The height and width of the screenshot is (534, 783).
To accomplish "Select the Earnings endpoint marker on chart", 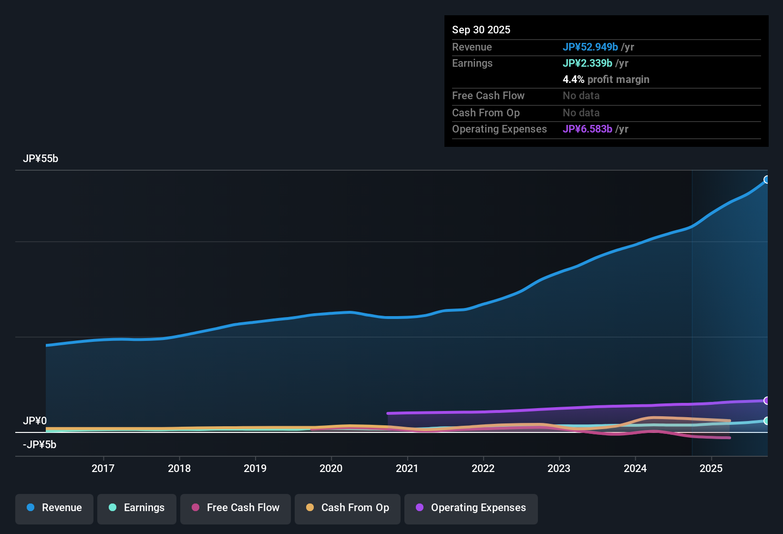I will (767, 421).
